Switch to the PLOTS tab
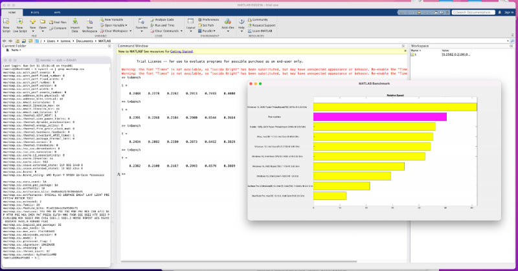518x271 pixels. (x=35, y=12)
